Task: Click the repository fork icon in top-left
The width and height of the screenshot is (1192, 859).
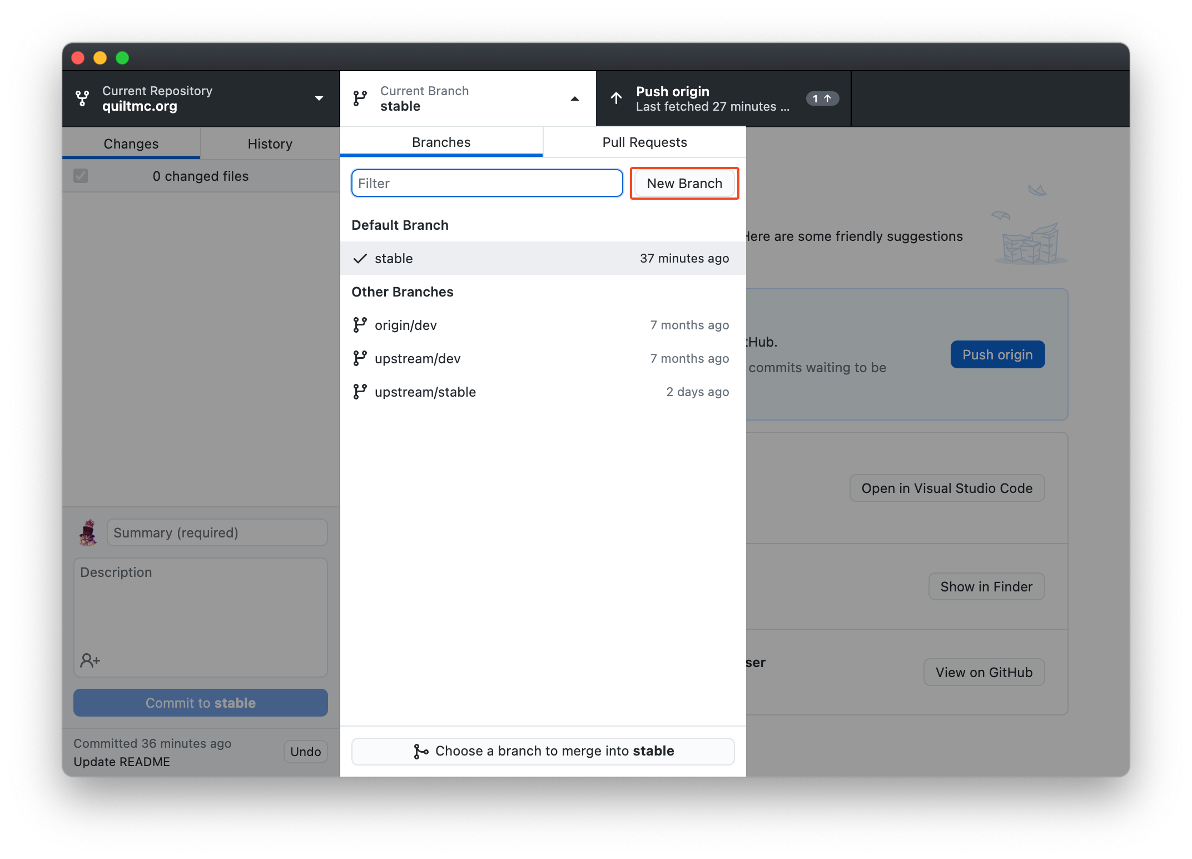Action: coord(84,98)
